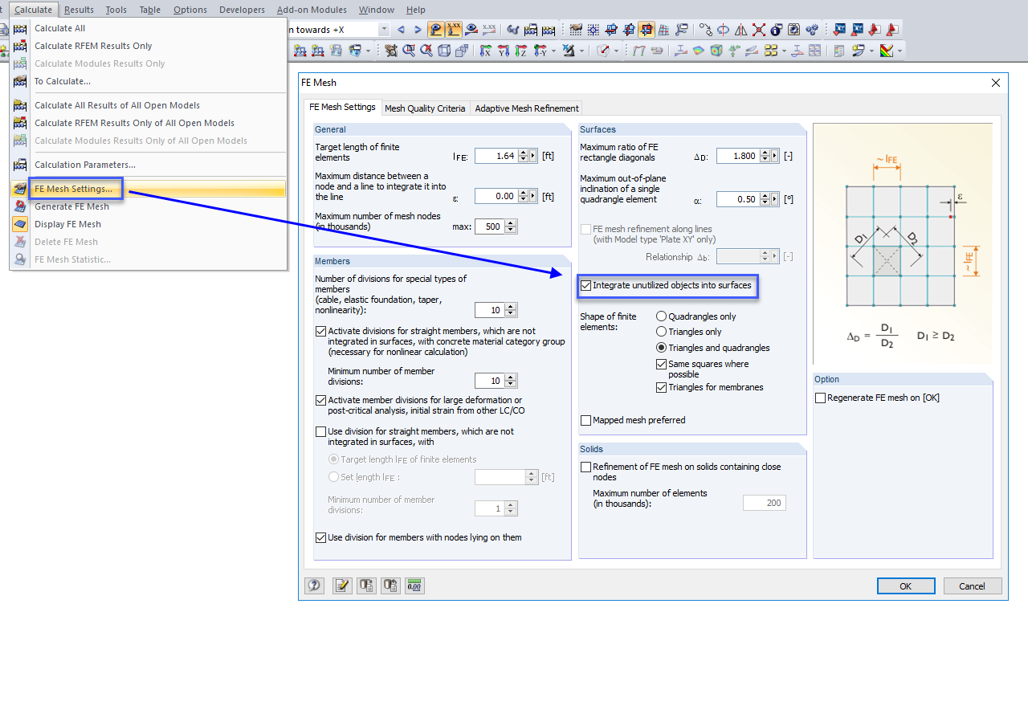Viewport: 1028px width, 710px height.
Task: Click the view in X direction toolbar icon
Action: 486,52
